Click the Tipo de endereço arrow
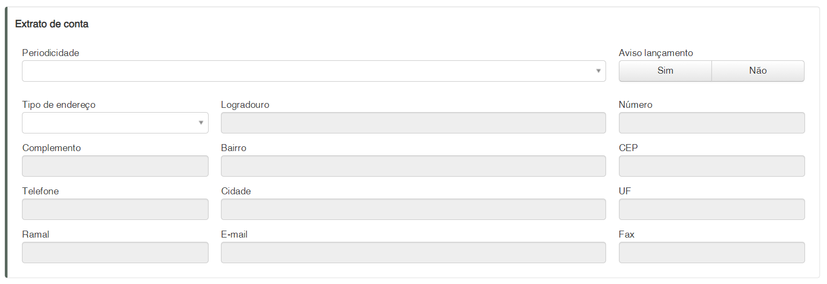827x284 pixels. [201, 123]
